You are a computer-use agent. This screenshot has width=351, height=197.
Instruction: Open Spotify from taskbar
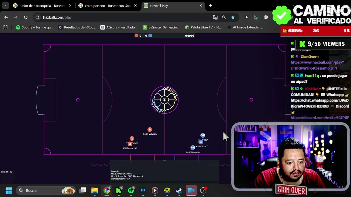point(131,190)
